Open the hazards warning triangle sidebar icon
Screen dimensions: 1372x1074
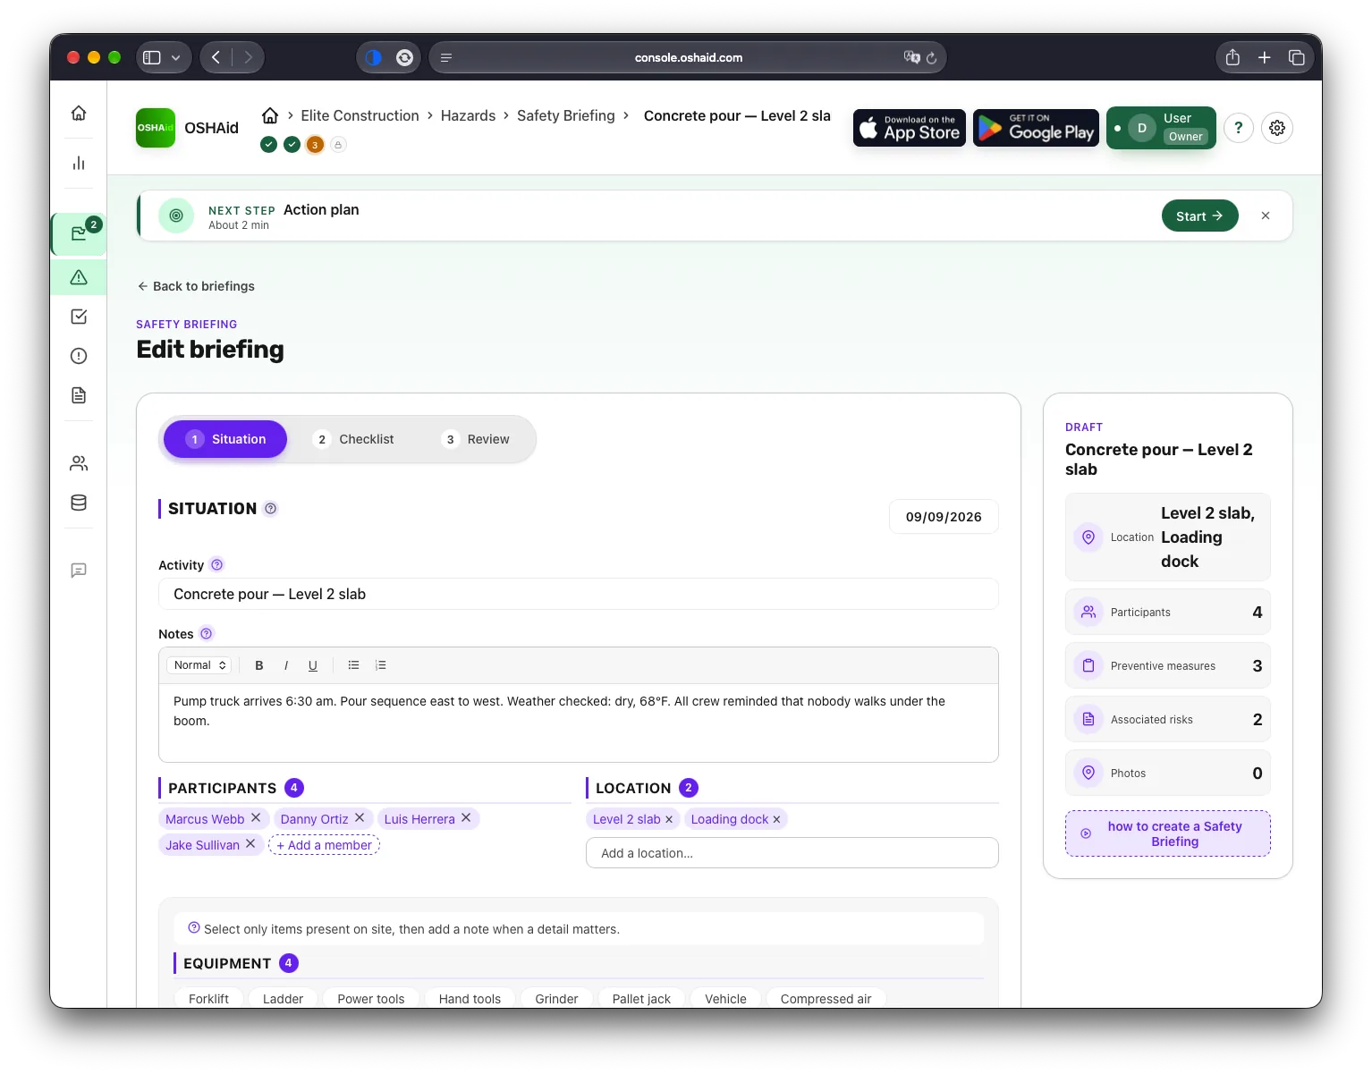(79, 277)
